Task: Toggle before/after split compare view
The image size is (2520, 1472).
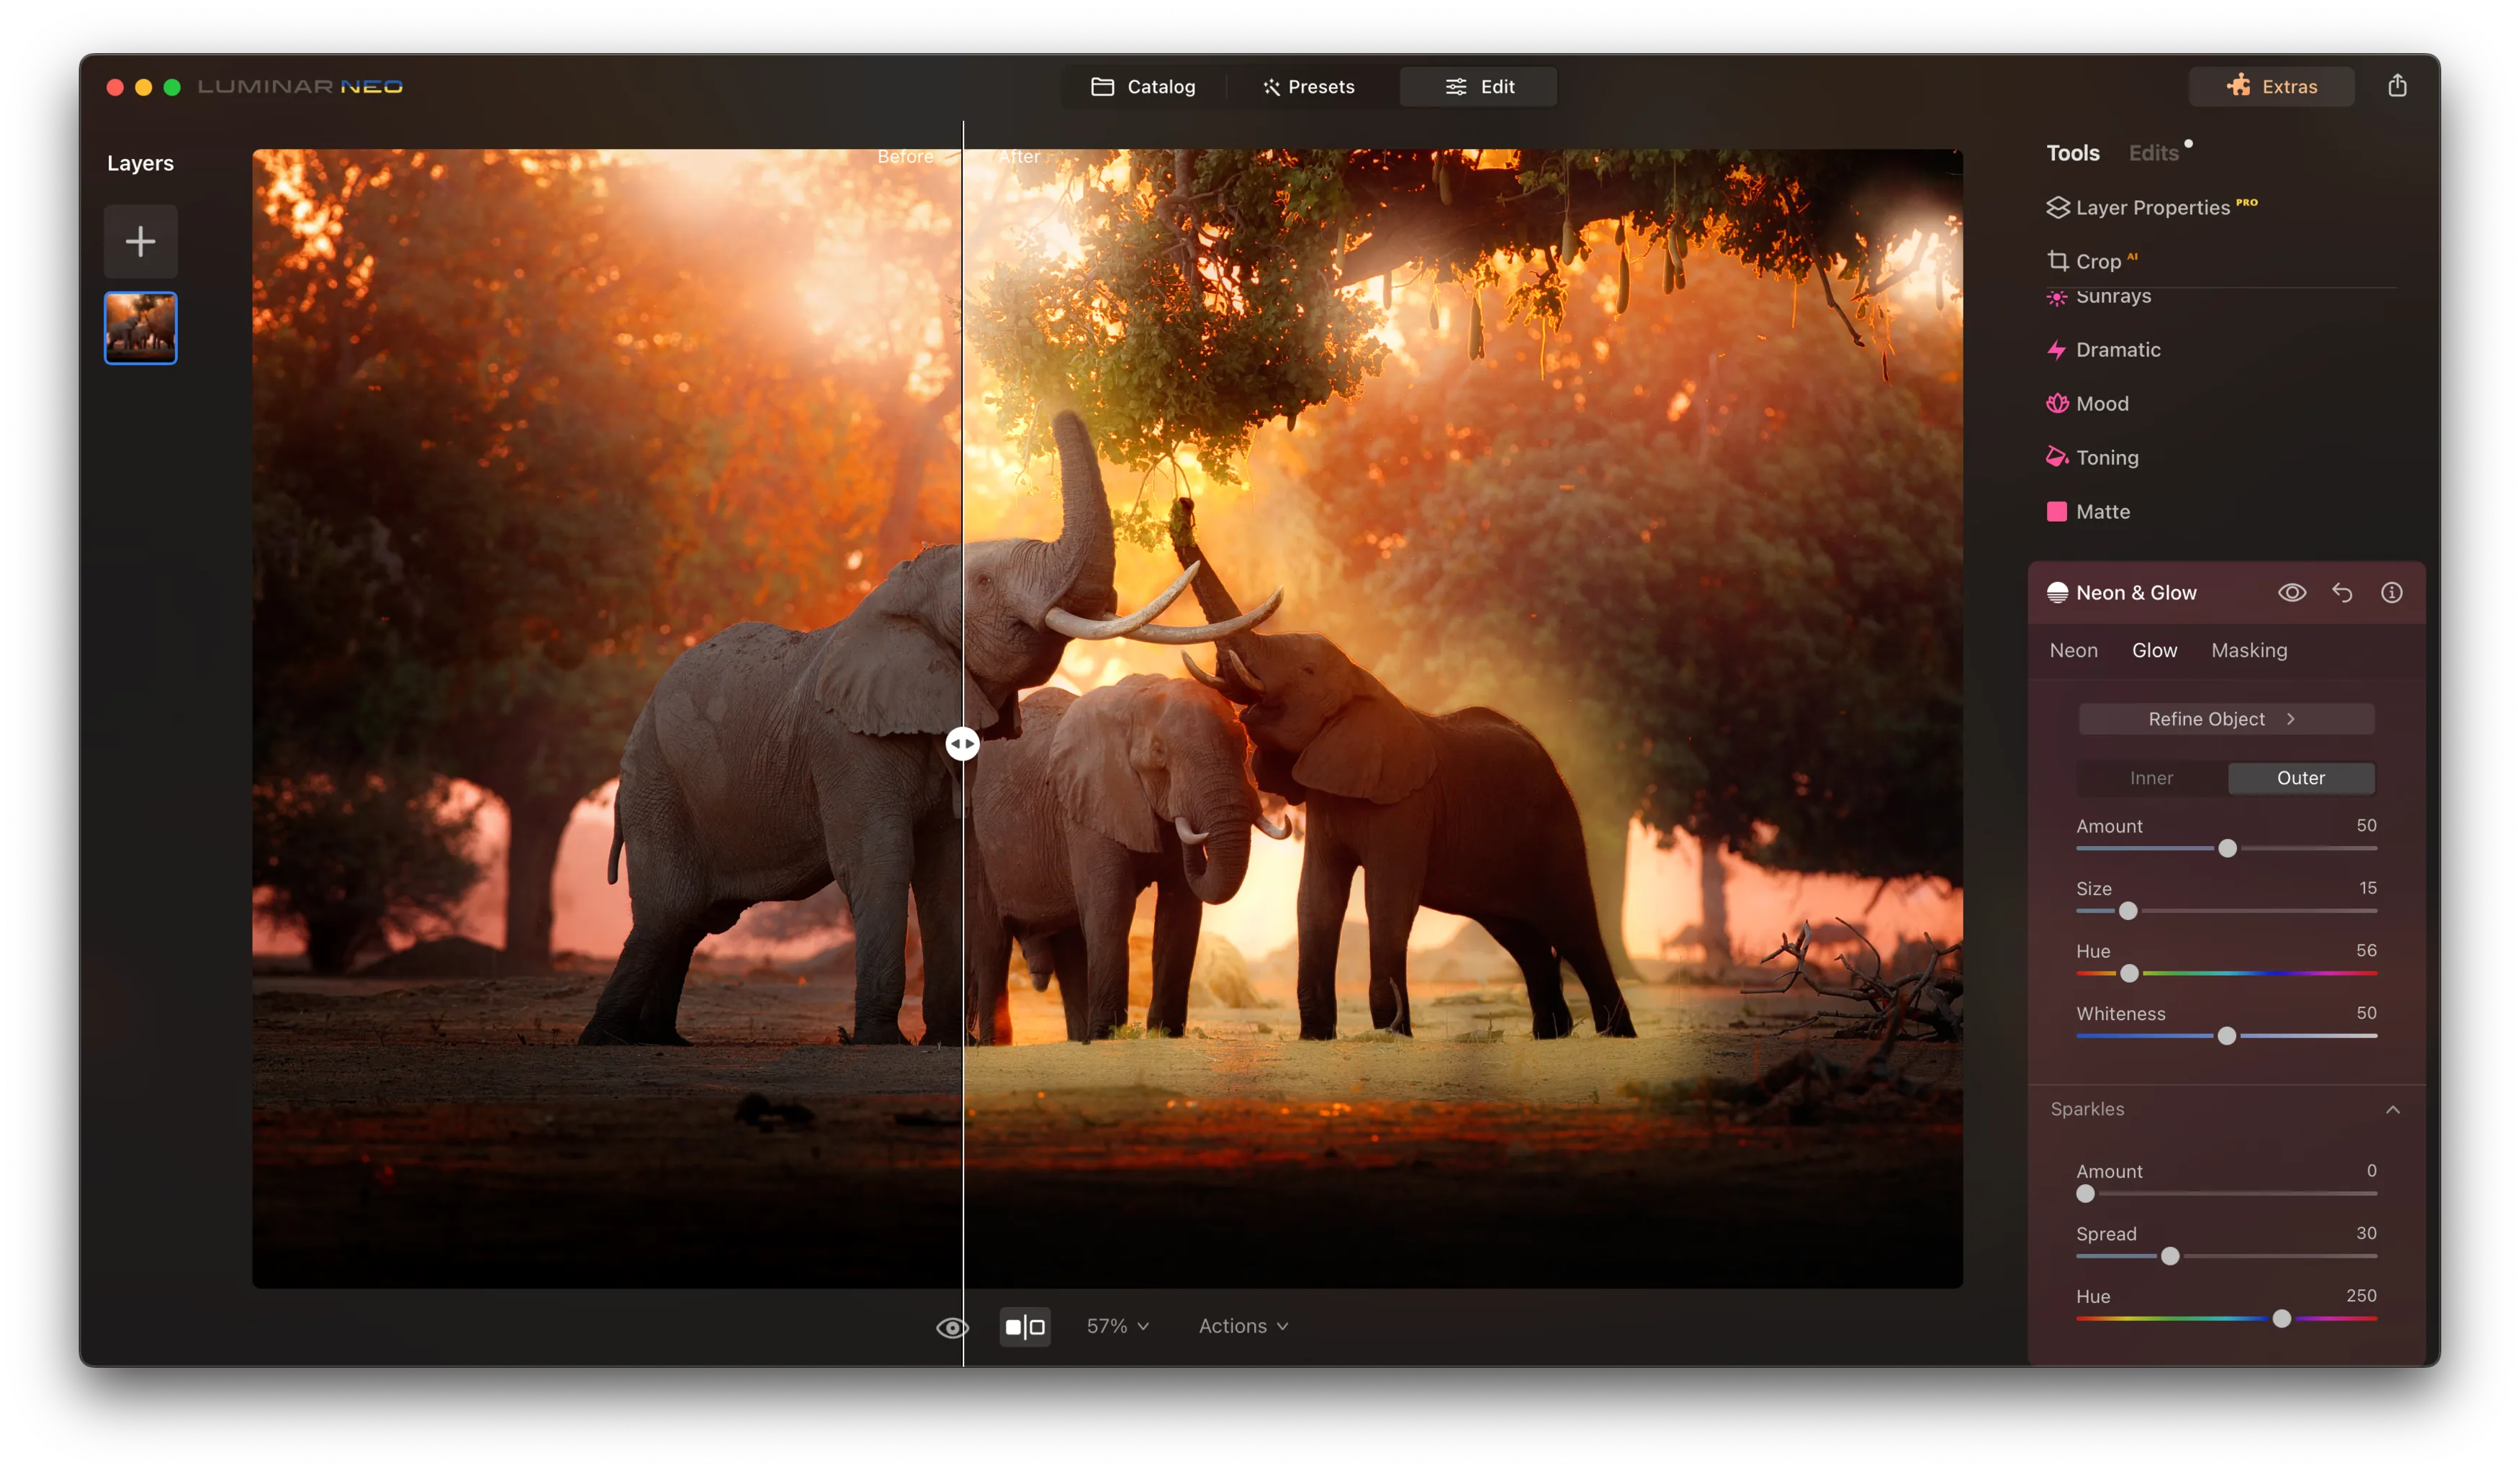Action: tap(1025, 1326)
